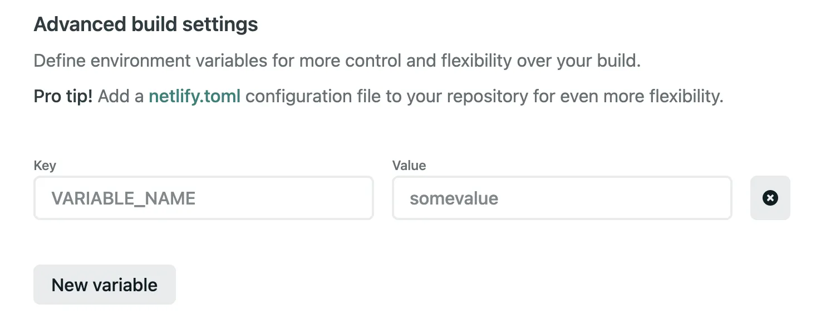Remove the environment variable row
The width and height of the screenshot is (816, 319).
click(770, 198)
